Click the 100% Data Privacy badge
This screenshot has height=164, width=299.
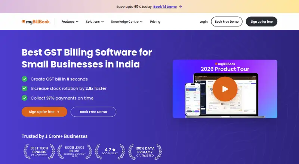tap(145, 152)
